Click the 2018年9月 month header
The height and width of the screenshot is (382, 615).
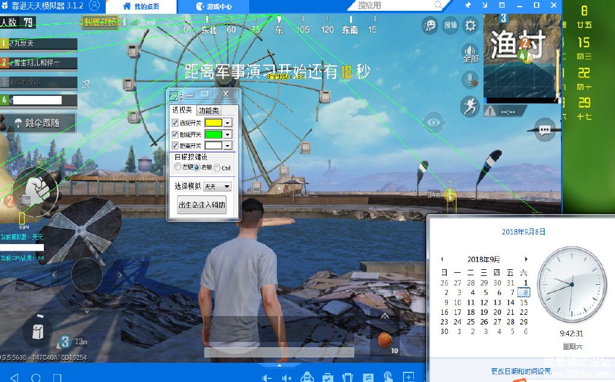point(483,260)
